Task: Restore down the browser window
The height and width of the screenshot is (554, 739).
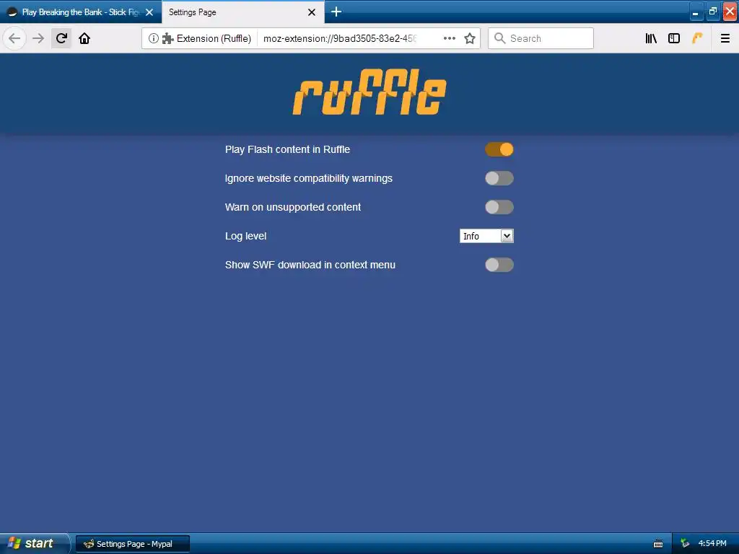Action: click(712, 12)
